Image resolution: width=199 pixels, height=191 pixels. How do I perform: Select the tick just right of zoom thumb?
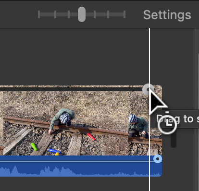95,14
